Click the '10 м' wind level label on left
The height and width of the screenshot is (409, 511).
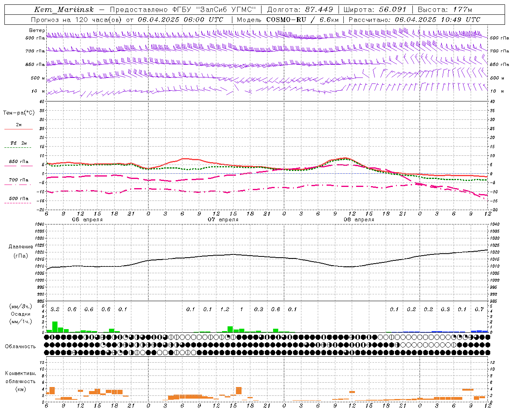[x=38, y=91]
